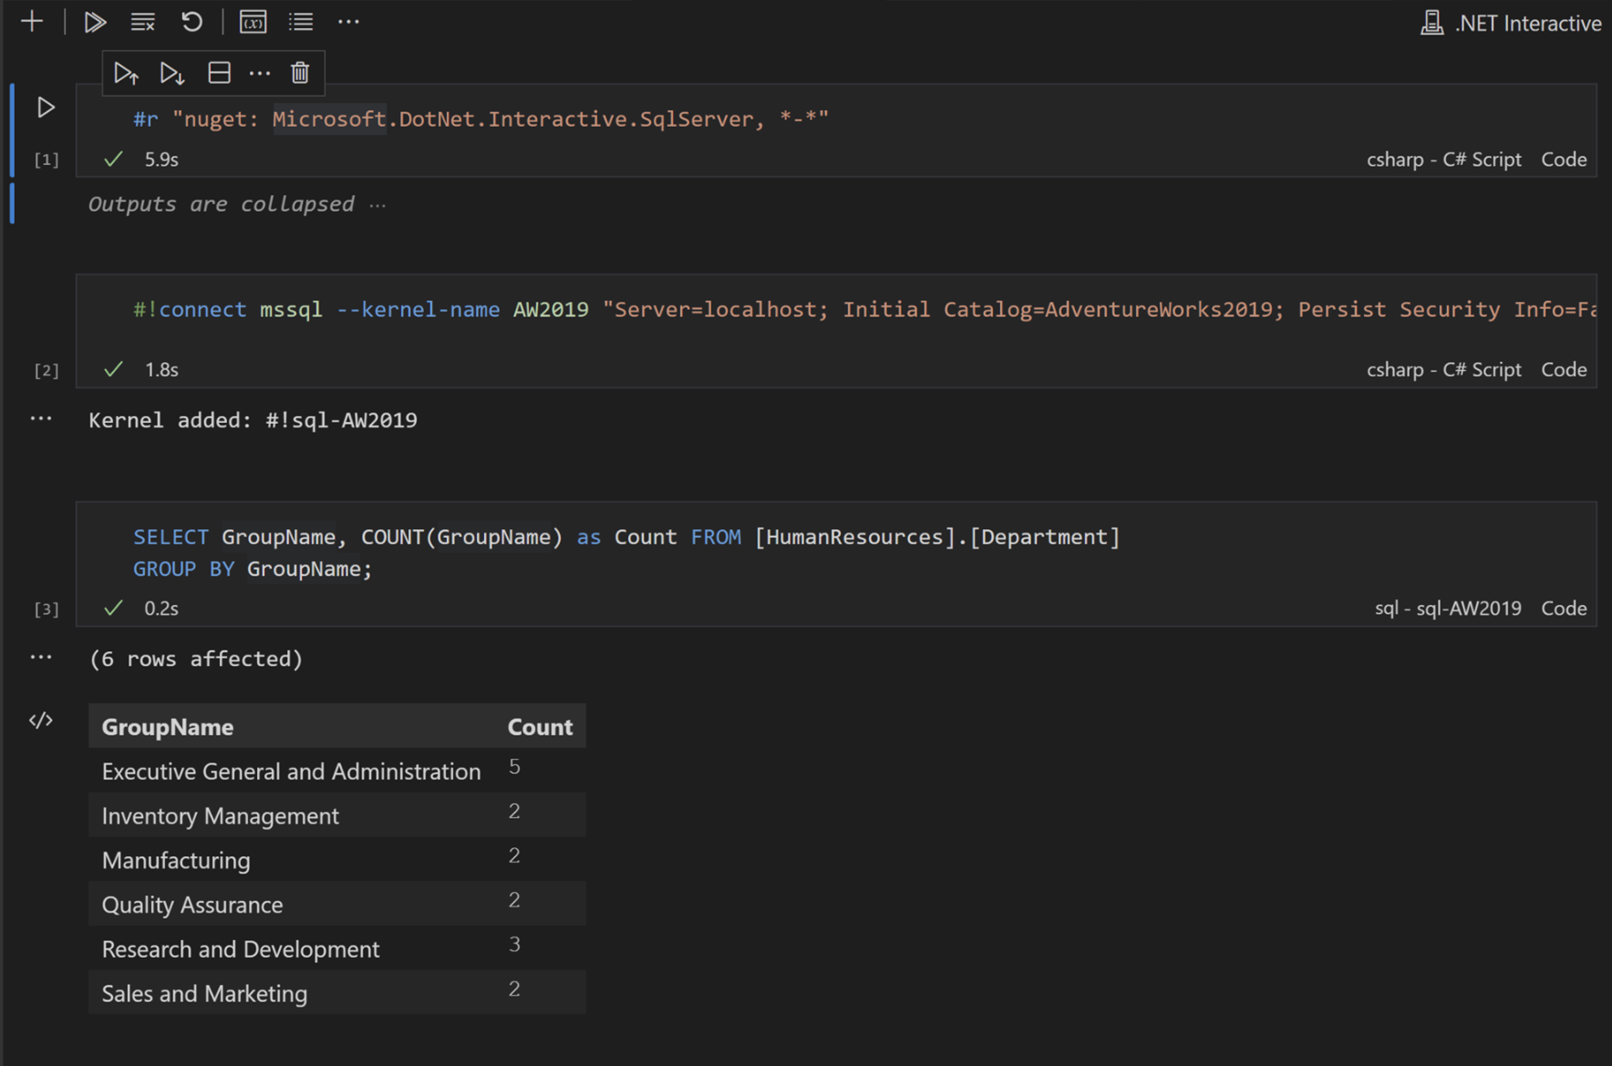Restart the notebook kernel
Image resolution: width=1612 pixels, height=1066 pixels.
[x=191, y=22]
